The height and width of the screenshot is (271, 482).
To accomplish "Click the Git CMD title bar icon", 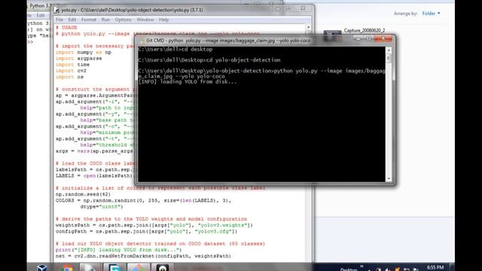I will [x=142, y=41].
